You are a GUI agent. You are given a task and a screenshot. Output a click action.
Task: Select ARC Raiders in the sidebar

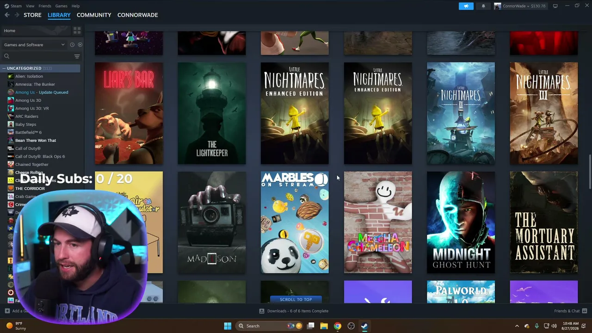26,117
